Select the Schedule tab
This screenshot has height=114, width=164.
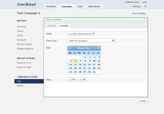tap(64, 26)
